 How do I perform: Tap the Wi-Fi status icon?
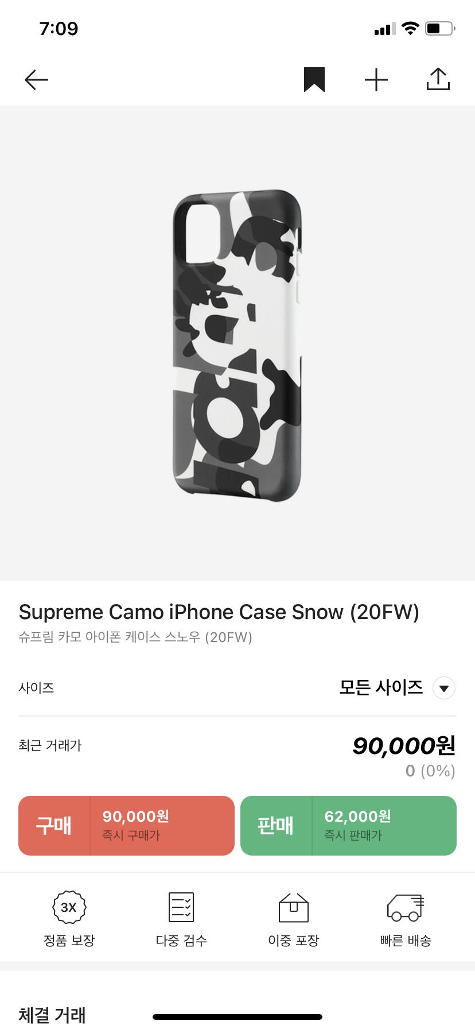(410, 28)
